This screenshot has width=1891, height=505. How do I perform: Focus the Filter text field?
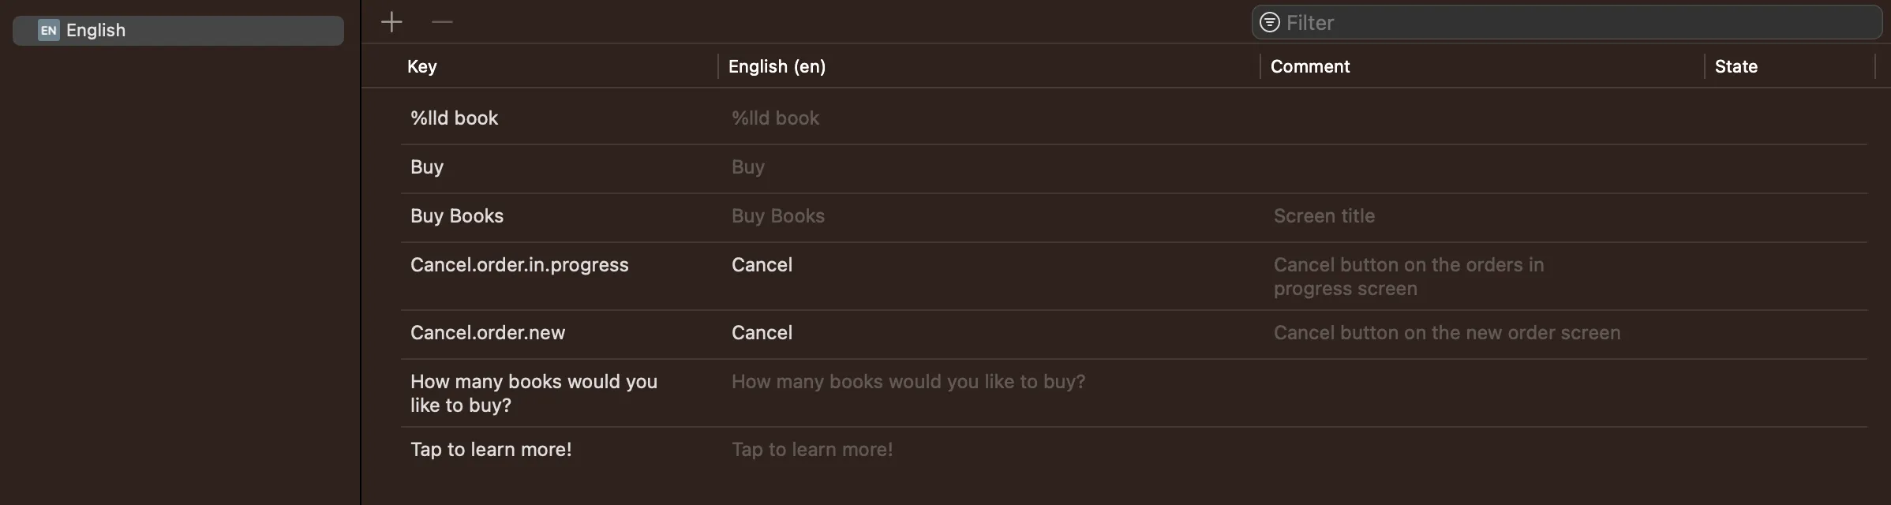click(1578, 22)
